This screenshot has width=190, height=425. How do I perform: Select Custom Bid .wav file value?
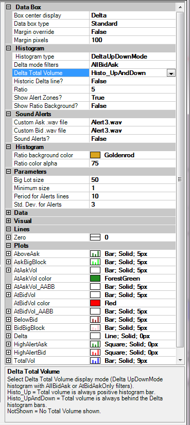[x=107, y=131]
